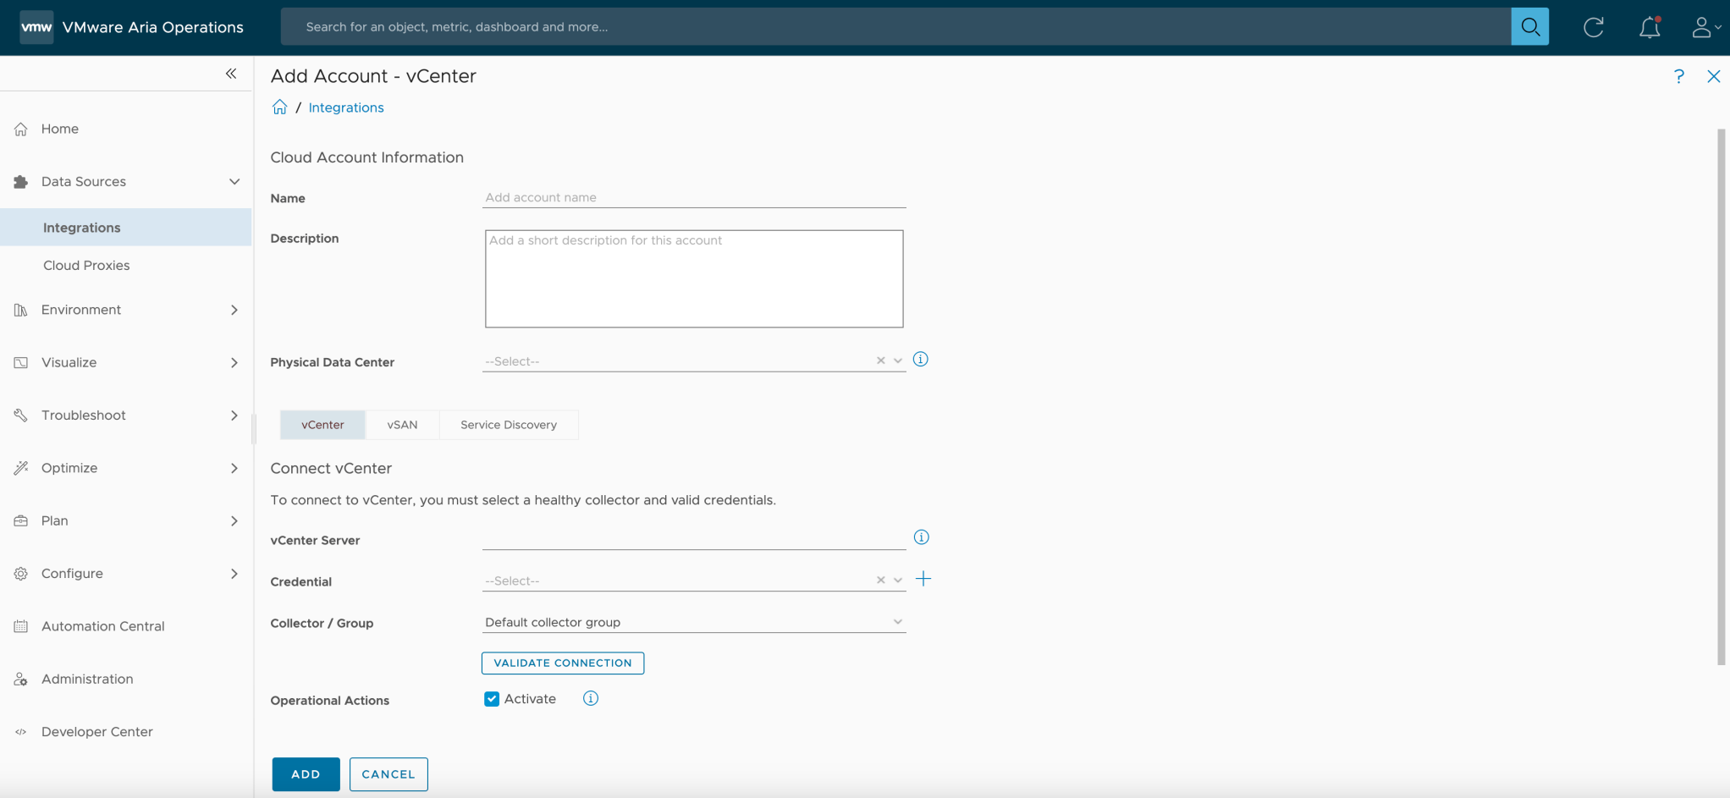Clear the Physical Data Center selection with the X
The width and height of the screenshot is (1730, 798).
click(x=879, y=360)
